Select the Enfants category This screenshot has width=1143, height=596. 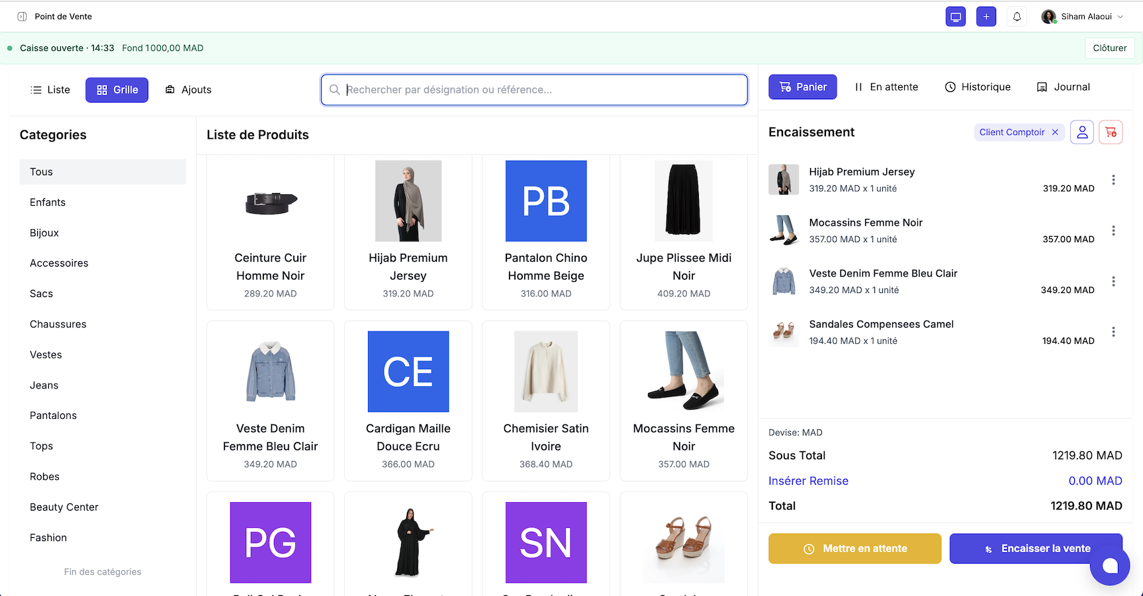click(103, 202)
